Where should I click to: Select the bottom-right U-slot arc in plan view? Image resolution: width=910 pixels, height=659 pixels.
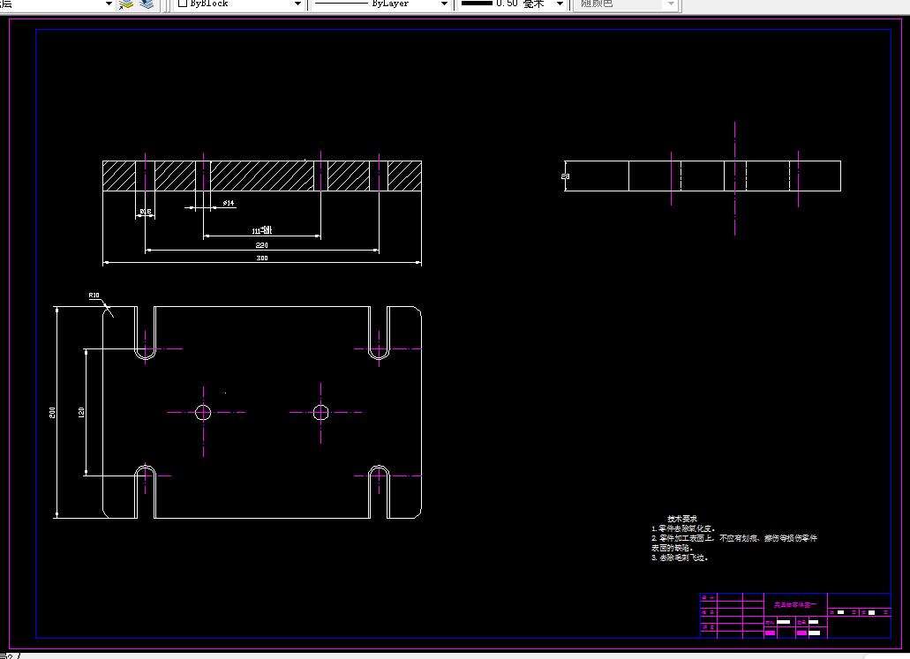pos(379,470)
